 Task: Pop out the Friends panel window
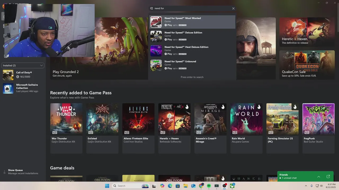[x=328, y=177]
